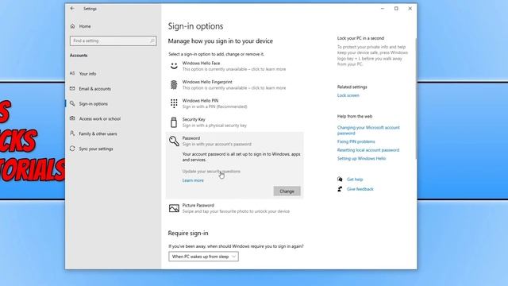The image size is (508, 286).
Task: Select the Sign-in options key icon
Action: 72,103
